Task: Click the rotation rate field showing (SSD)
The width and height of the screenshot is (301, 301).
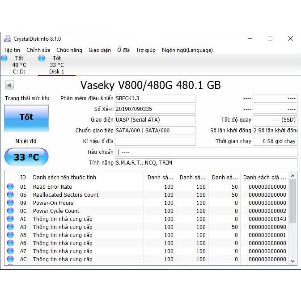Action: click(x=275, y=120)
